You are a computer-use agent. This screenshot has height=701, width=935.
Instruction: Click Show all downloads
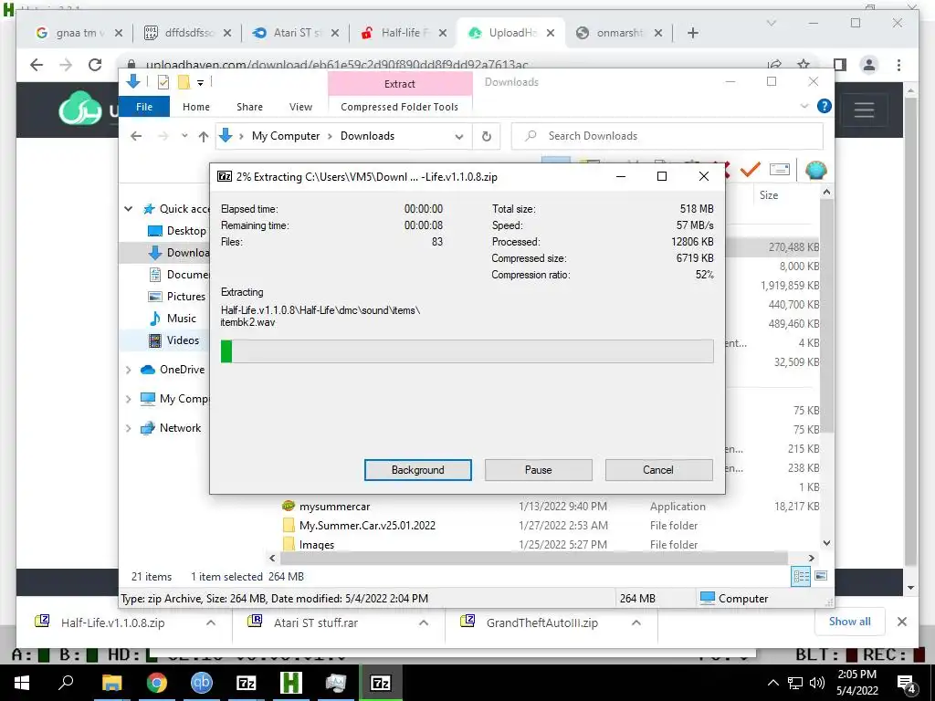(x=849, y=622)
